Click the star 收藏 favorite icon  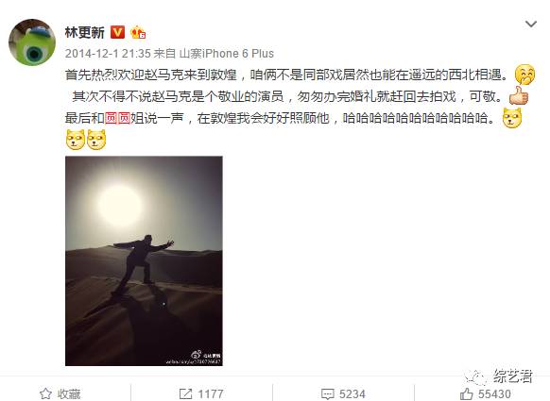pos(45,394)
